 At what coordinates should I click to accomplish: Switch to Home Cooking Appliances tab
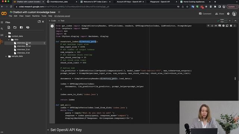[x=195, y=2]
